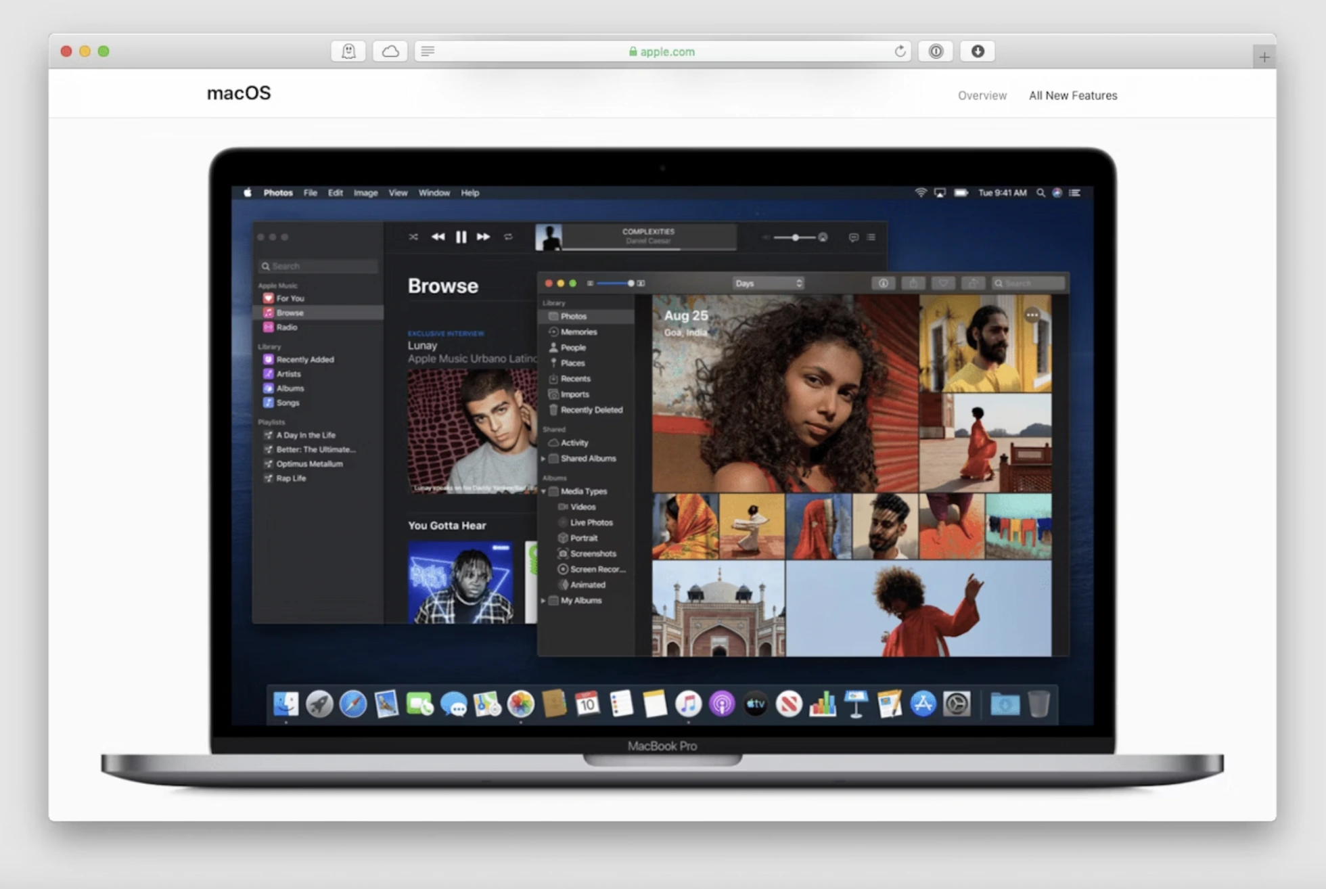Collapse Media Types in Photos sidebar

click(543, 491)
